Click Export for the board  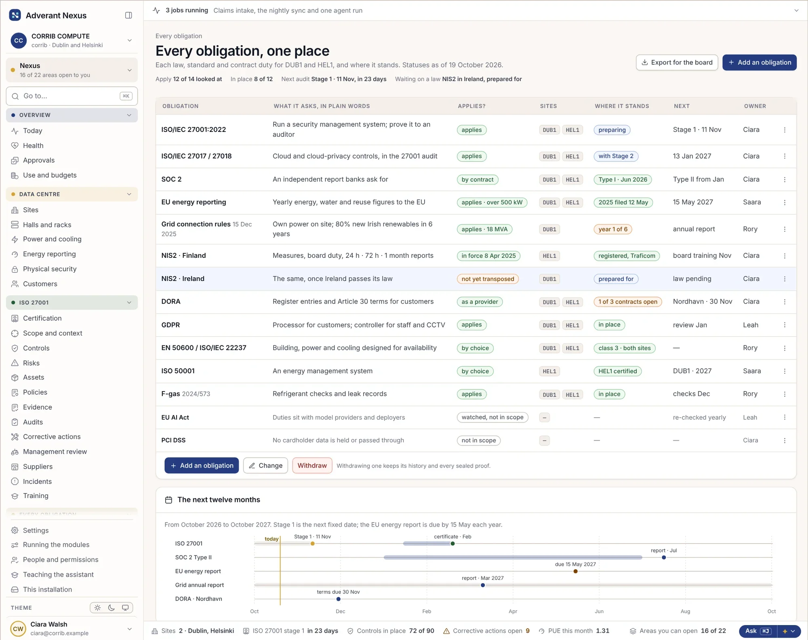(677, 63)
